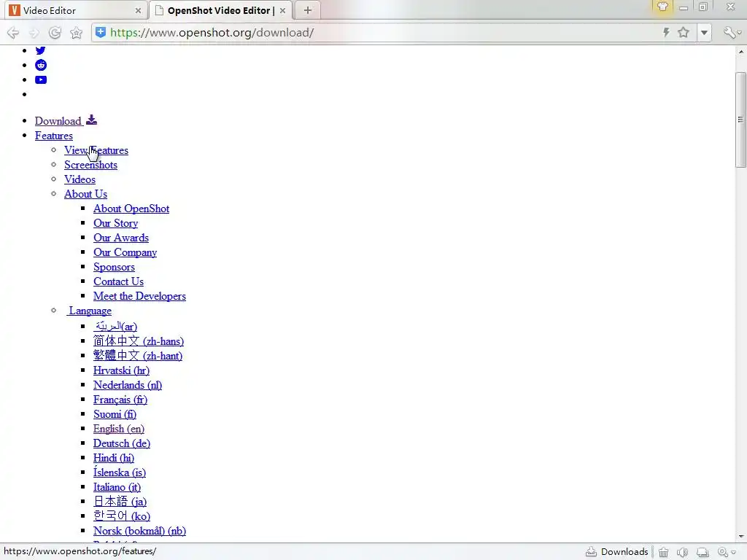Select the OpenShot Video Editor tab

220,10
